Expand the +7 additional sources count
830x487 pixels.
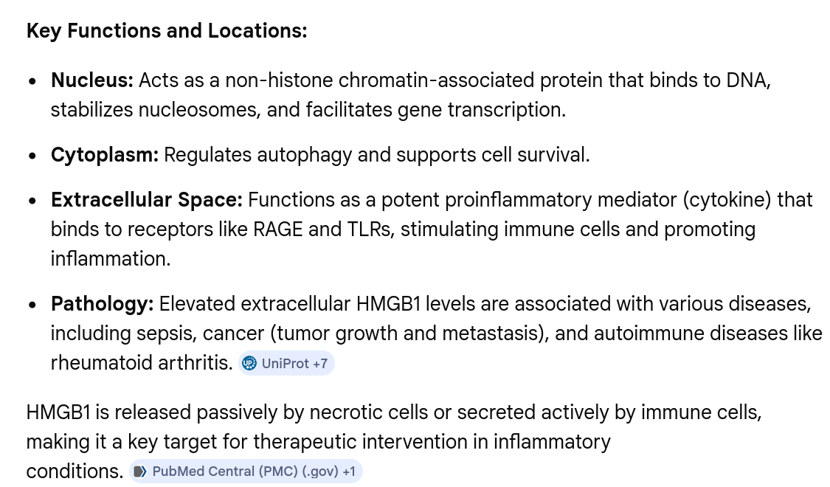coord(320,364)
